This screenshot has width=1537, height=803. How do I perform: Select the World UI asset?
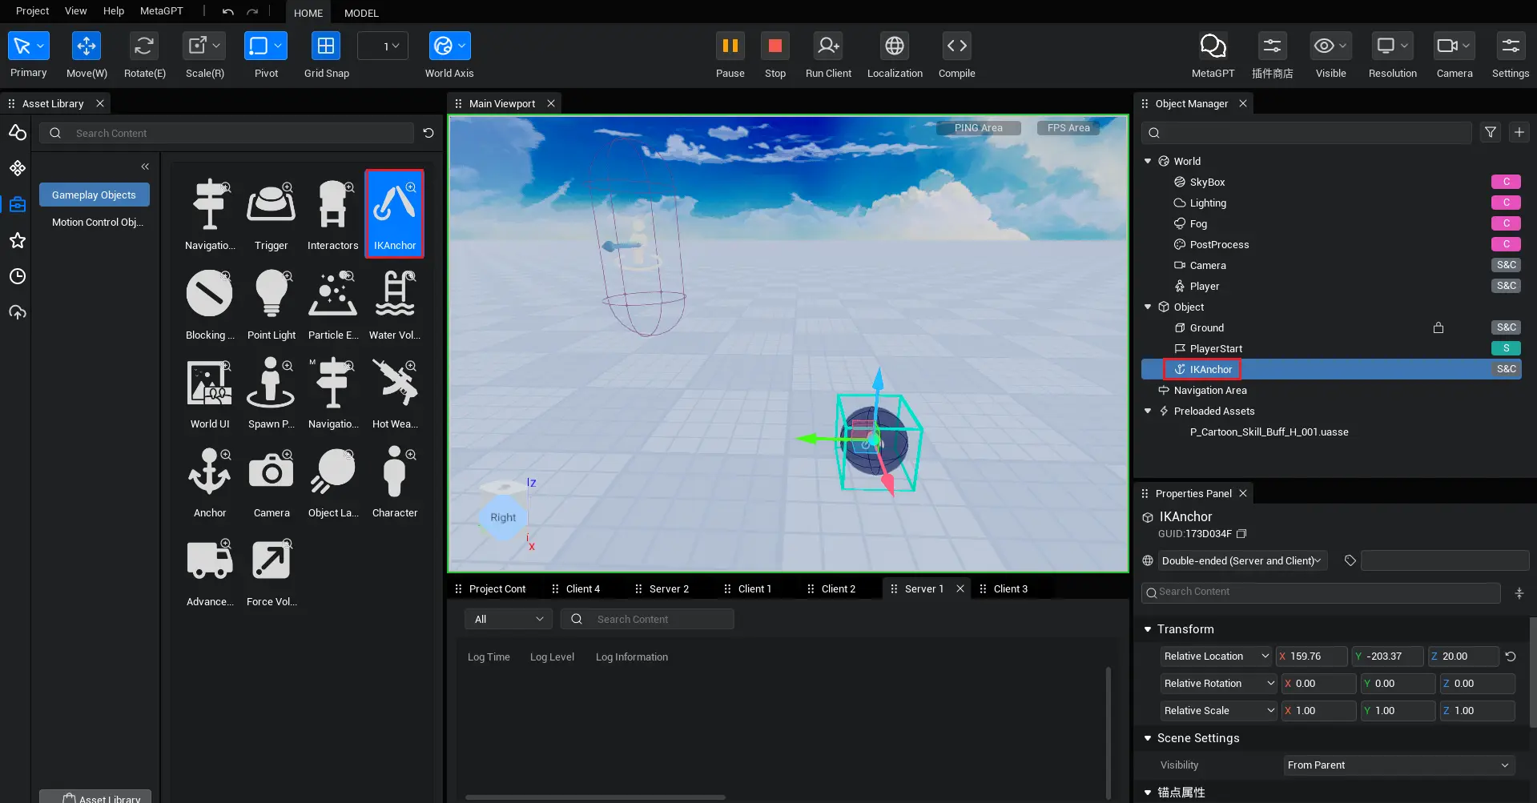(210, 392)
